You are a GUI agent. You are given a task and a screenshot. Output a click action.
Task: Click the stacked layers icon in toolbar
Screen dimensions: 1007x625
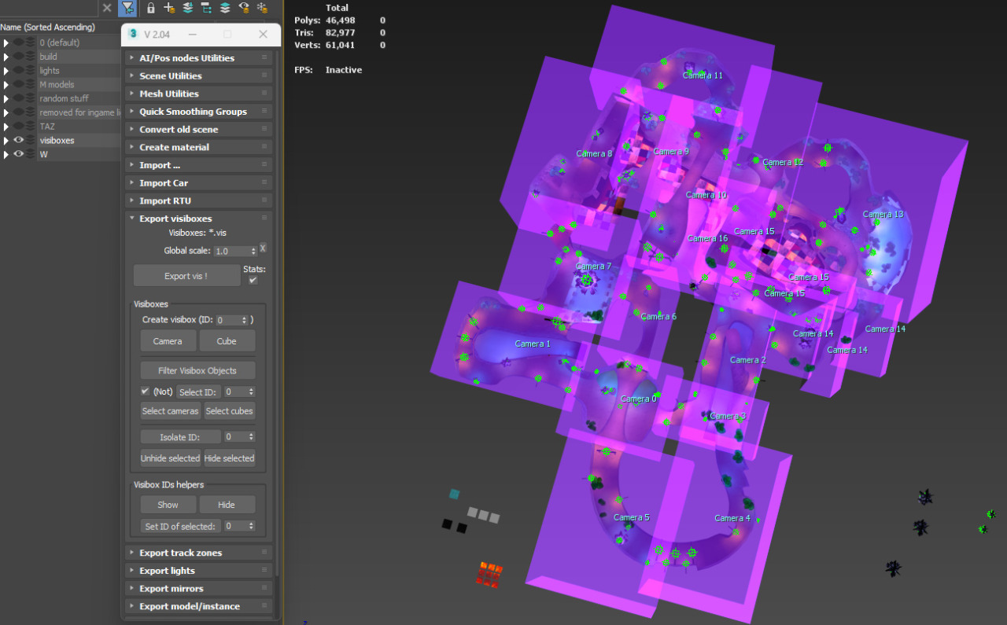(225, 8)
